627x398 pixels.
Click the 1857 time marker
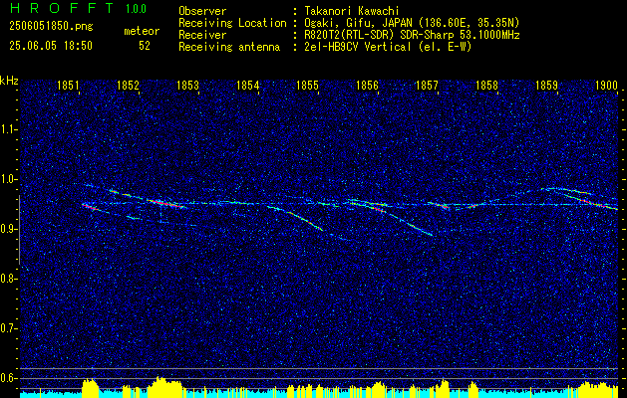coord(427,86)
